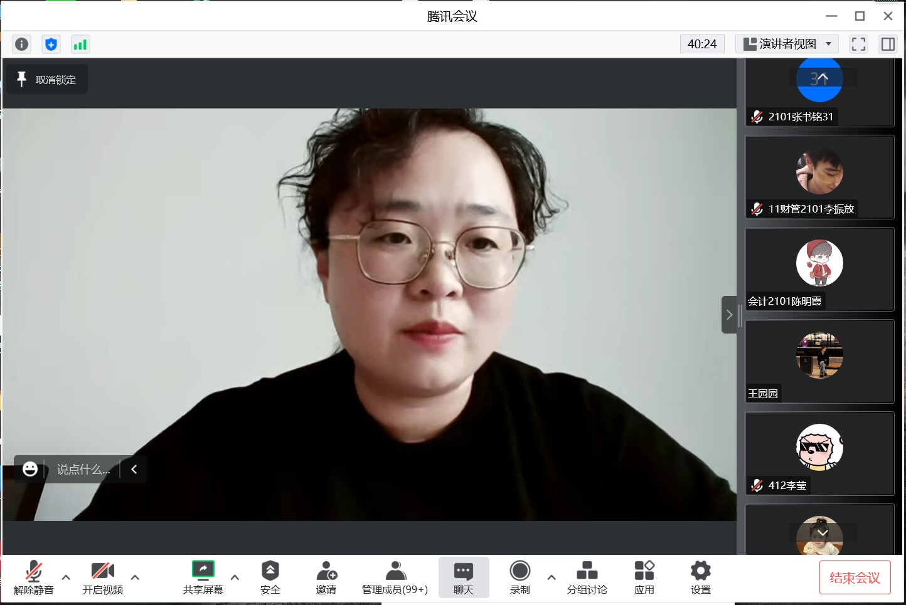This screenshot has height=605, width=906.
Task: Open the Chat (聊天) panel
Action: 464,577
